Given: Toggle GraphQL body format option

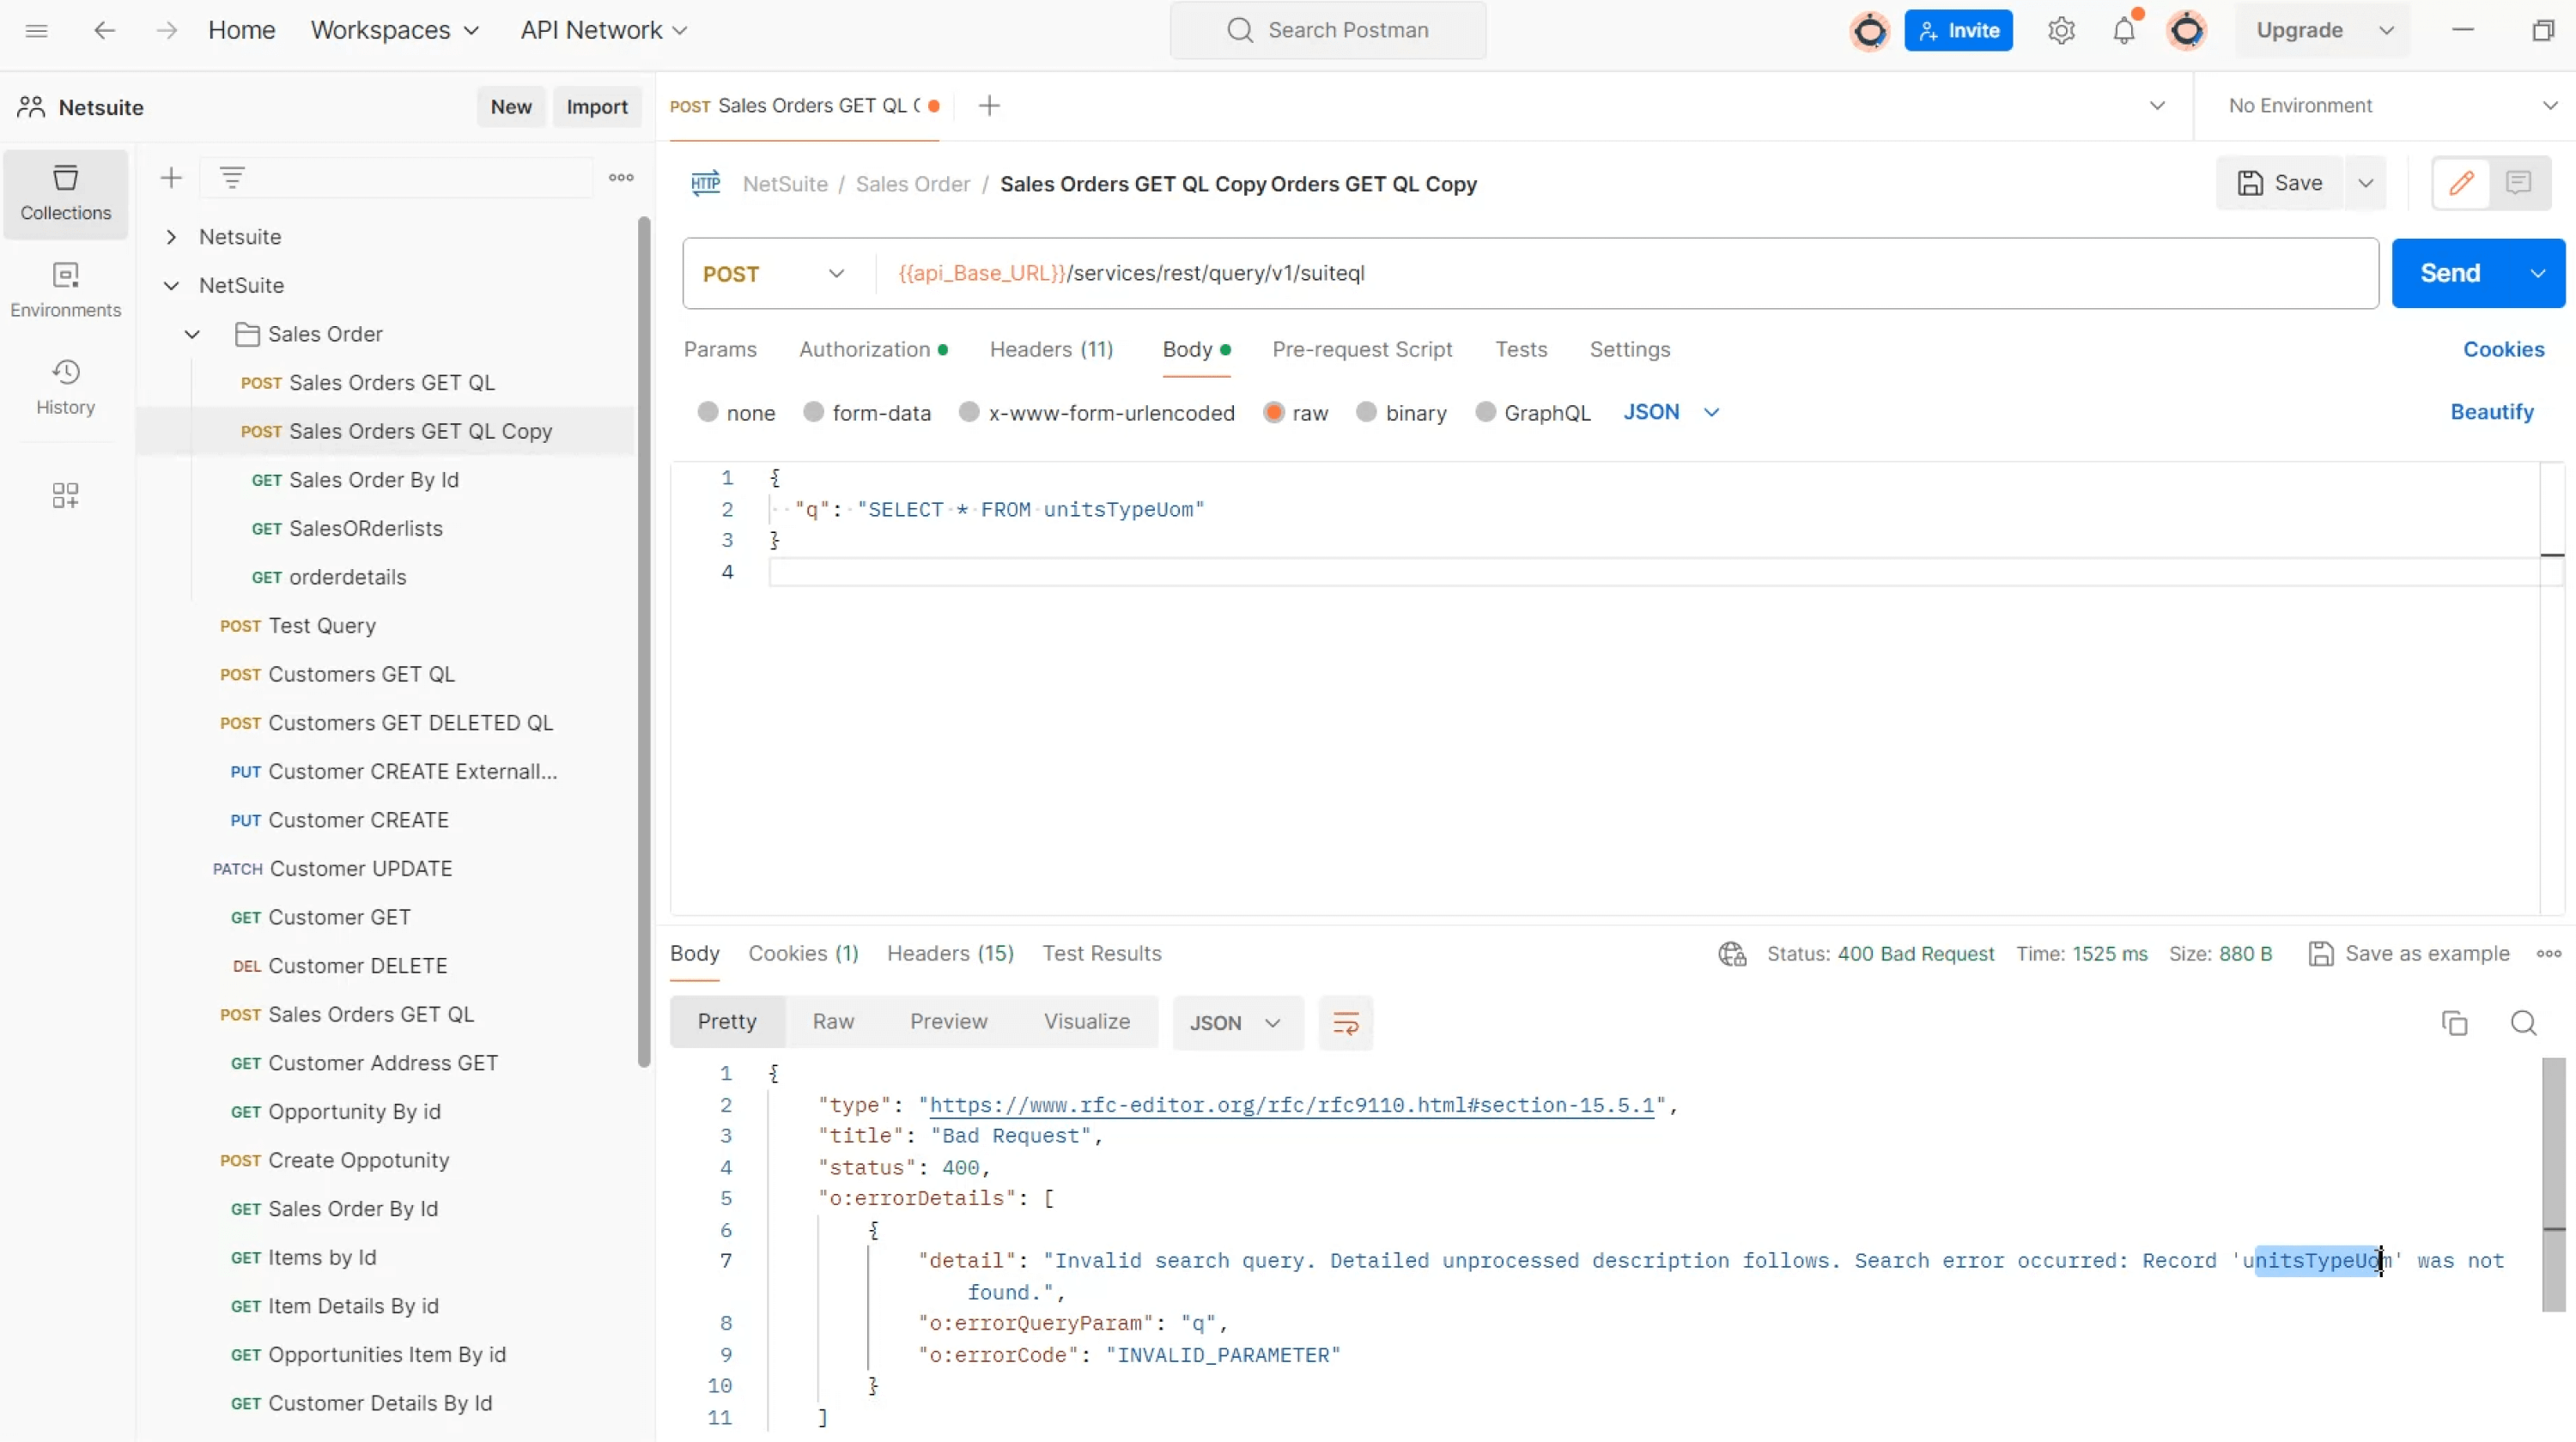Looking at the screenshot, I should 1485,412.
